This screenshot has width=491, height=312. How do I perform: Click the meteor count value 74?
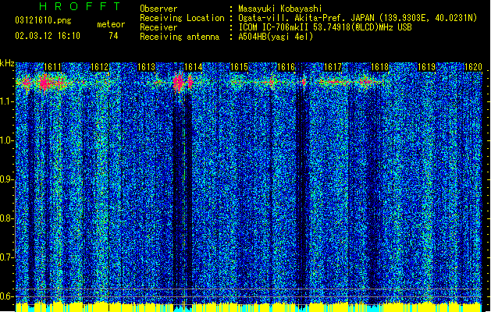point(113,36)
